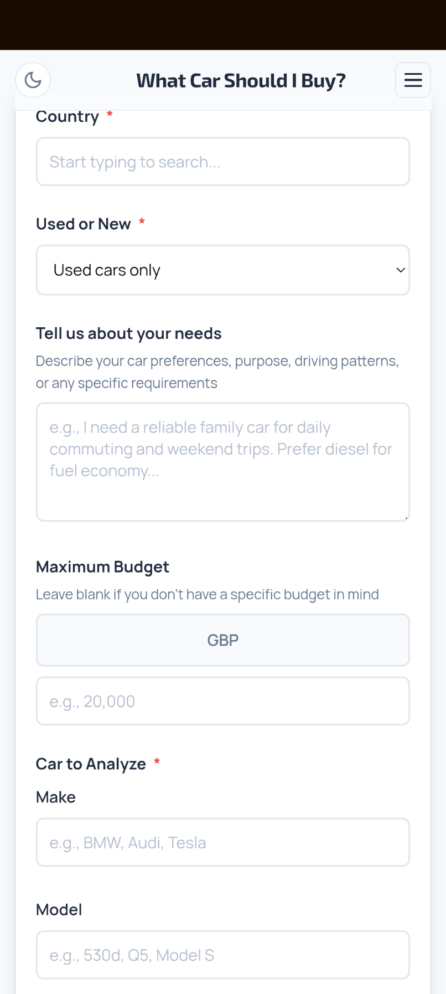The image size is (446, 994).
Task: Focus the Country search field
Action: coord(222,162)
